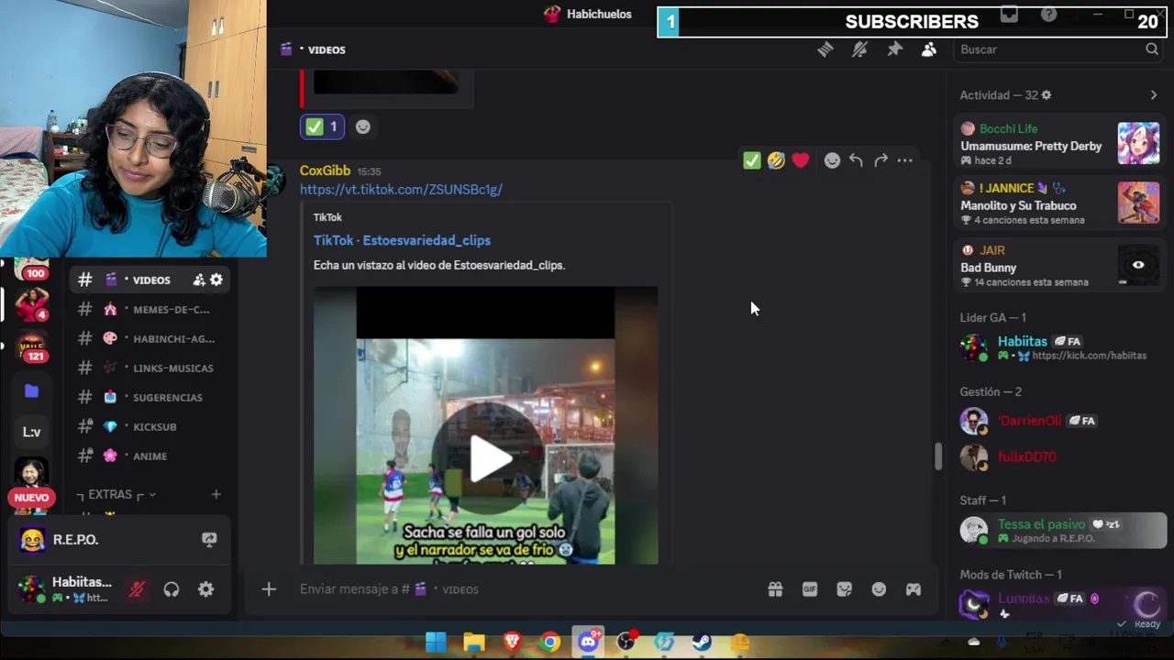This screenshot has width=1174, height=660.
Task: Expand the Actividad panel with chevron
Action: [x=1153, y=95]
